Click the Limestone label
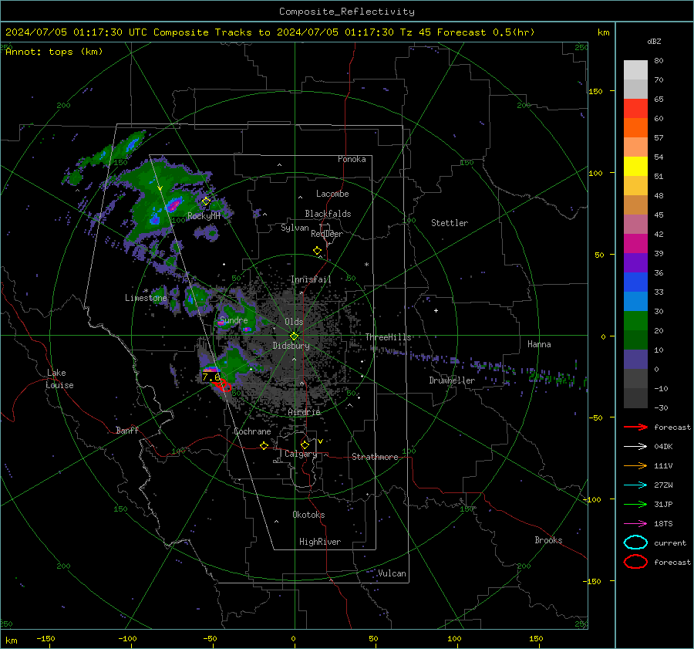 click(146, 298)
